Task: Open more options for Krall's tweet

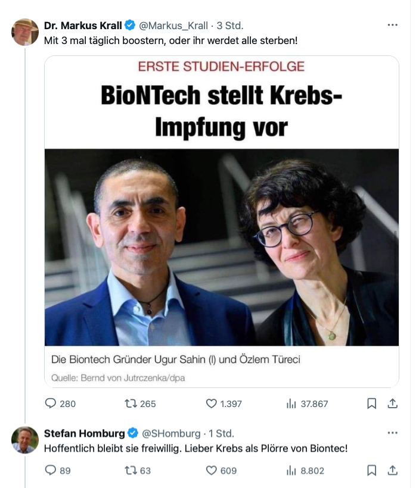Action: 392,26
